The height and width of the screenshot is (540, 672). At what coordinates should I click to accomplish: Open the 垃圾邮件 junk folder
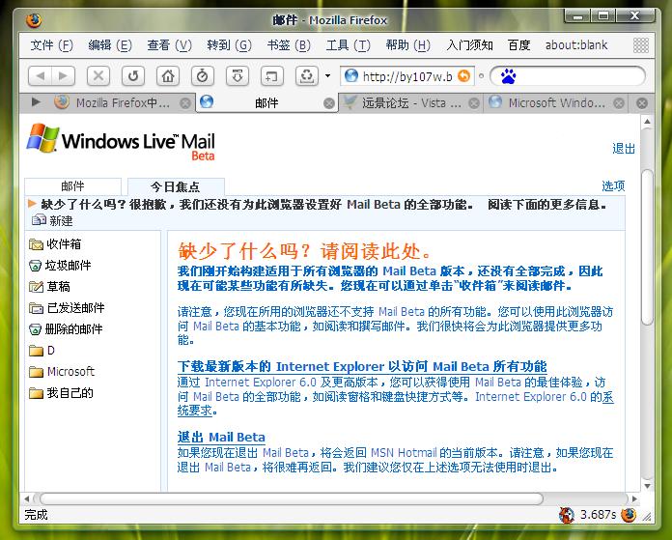coord(60,266)
